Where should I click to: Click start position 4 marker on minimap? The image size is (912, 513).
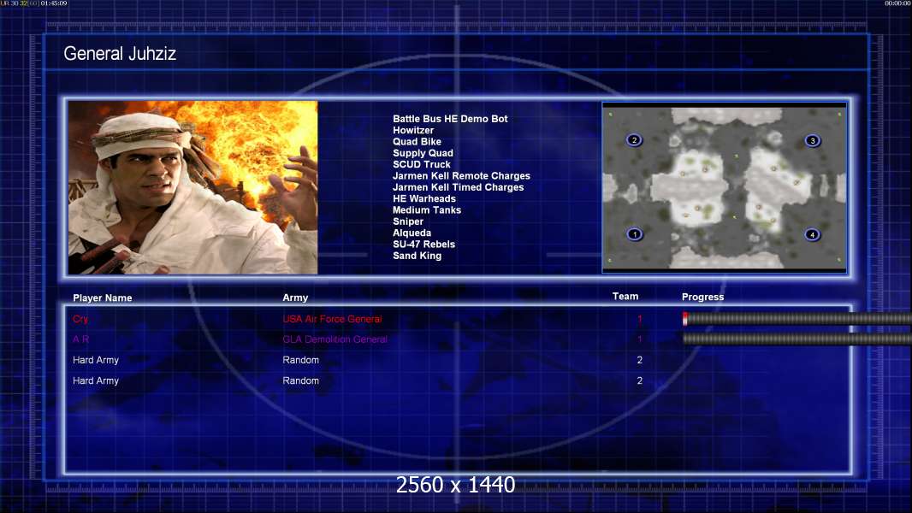click(812, 235)
